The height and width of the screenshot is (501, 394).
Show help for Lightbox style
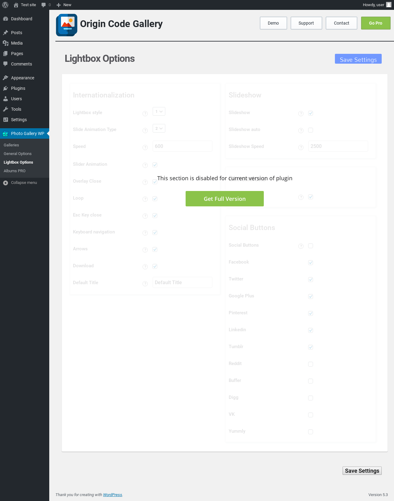click(x=145, y=114)
